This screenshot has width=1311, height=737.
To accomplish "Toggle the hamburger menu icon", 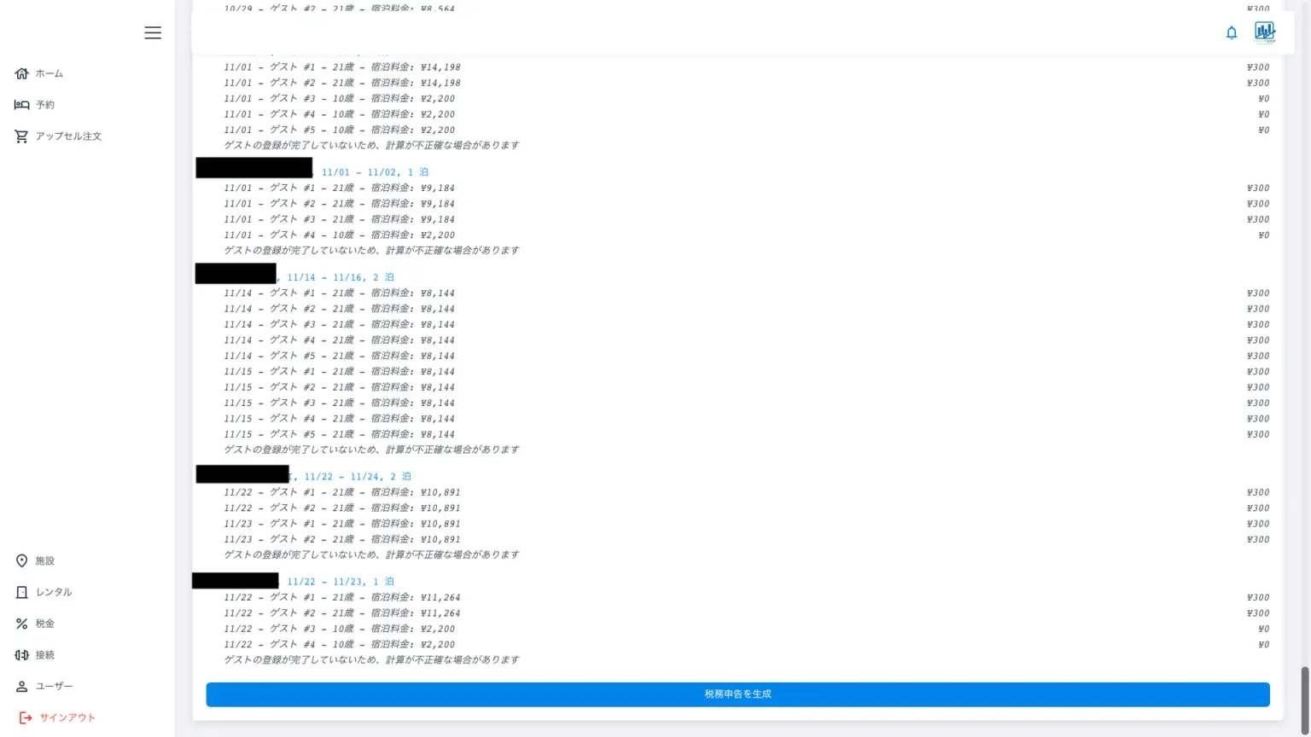I will click(153, 32).
